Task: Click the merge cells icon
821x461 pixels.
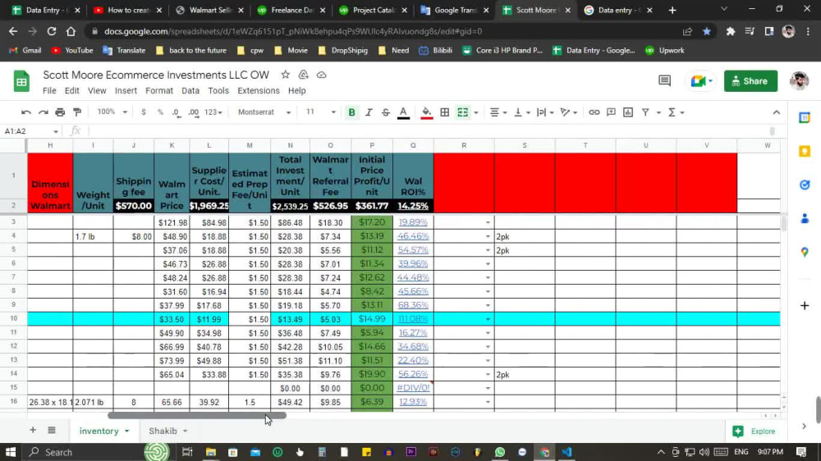Action: point(463,112)
